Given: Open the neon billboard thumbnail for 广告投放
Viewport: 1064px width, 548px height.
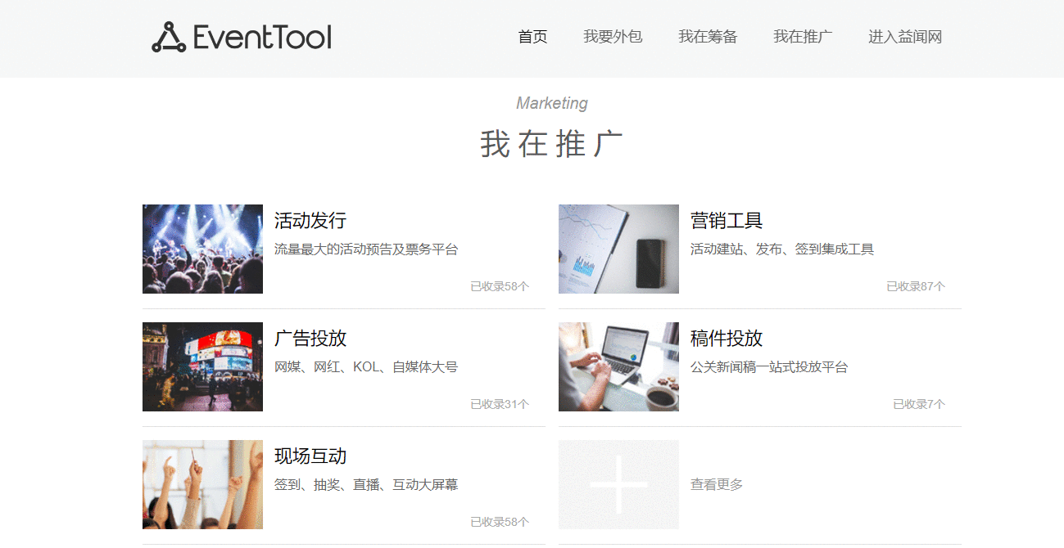Looking at the screenshot, I should coord(202,366).
